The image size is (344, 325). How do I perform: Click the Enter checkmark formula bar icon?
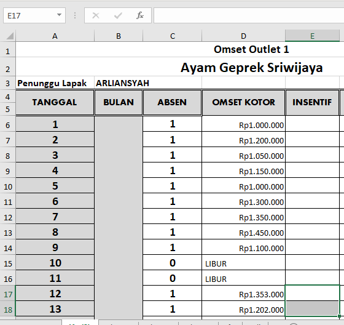click(118, 15)
